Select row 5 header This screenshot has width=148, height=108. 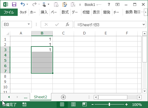tap(5, 60)
